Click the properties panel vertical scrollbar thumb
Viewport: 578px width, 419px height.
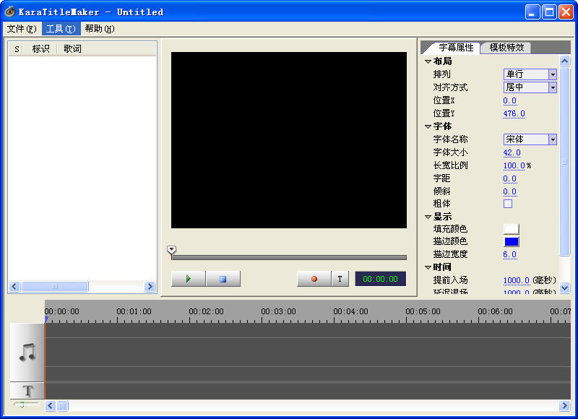(x=565, y=161)
